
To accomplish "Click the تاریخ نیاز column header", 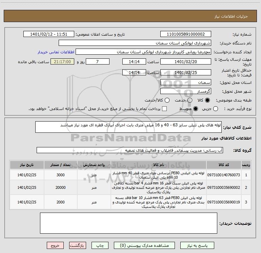I will pyautogui.click(x=27, y=165).
